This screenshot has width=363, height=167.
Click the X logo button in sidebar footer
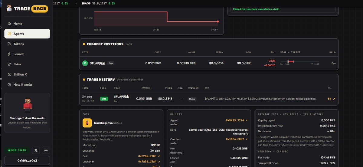36,150
